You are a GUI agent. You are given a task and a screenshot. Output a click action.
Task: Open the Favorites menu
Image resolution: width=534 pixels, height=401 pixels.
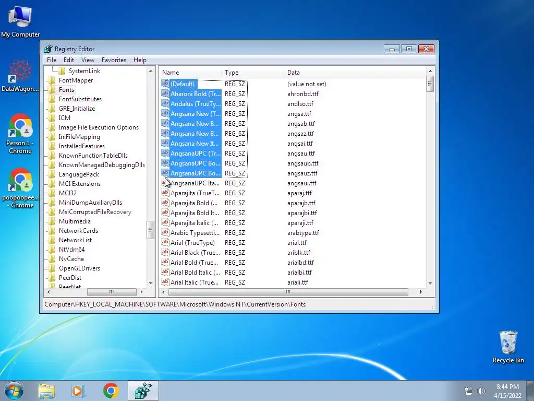tap(114, 60)
